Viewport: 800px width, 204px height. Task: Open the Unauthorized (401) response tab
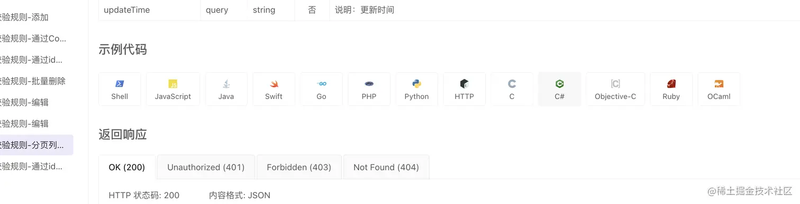point(206,167)
